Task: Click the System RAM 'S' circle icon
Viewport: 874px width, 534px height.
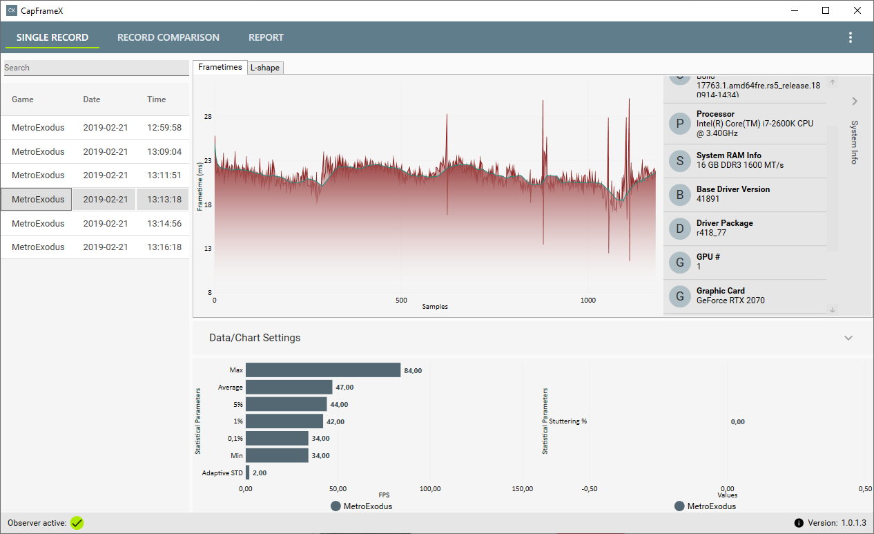Action: (680, 161)
